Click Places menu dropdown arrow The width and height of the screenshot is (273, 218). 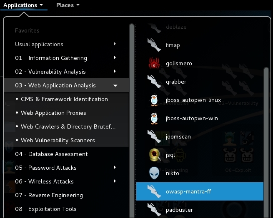coord(78,5)
